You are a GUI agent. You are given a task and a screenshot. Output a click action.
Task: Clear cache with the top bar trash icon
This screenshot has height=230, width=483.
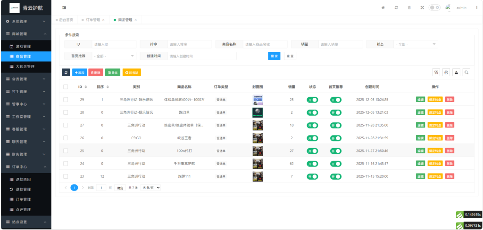coord(409,8)
